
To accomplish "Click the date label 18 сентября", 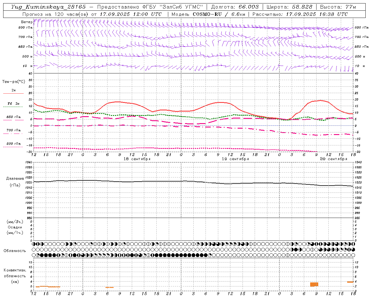I will click(x=137, y=159).
